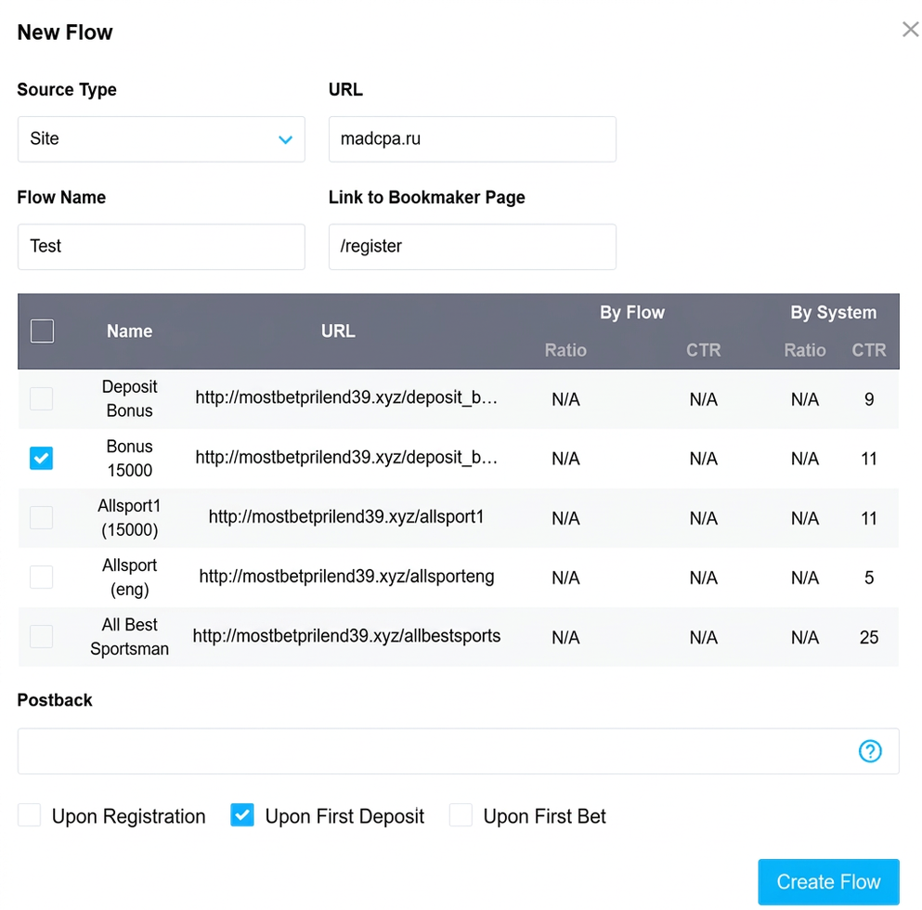Click the Name column header

(x=129, y=331)
